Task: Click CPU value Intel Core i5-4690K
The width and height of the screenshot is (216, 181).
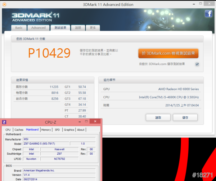Action: pos(169,97)
